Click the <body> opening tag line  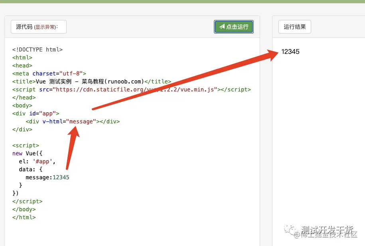tap(22, 105)
